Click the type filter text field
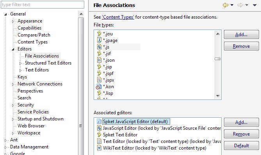The width and height of the screenshot is (261, 155). (43, 5)
